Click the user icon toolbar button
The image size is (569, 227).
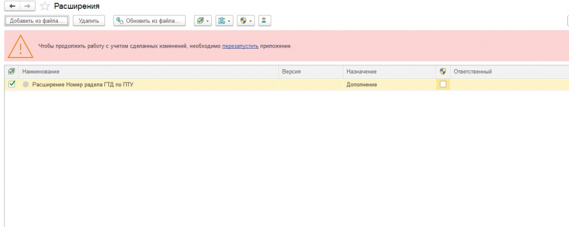point(264,20)
